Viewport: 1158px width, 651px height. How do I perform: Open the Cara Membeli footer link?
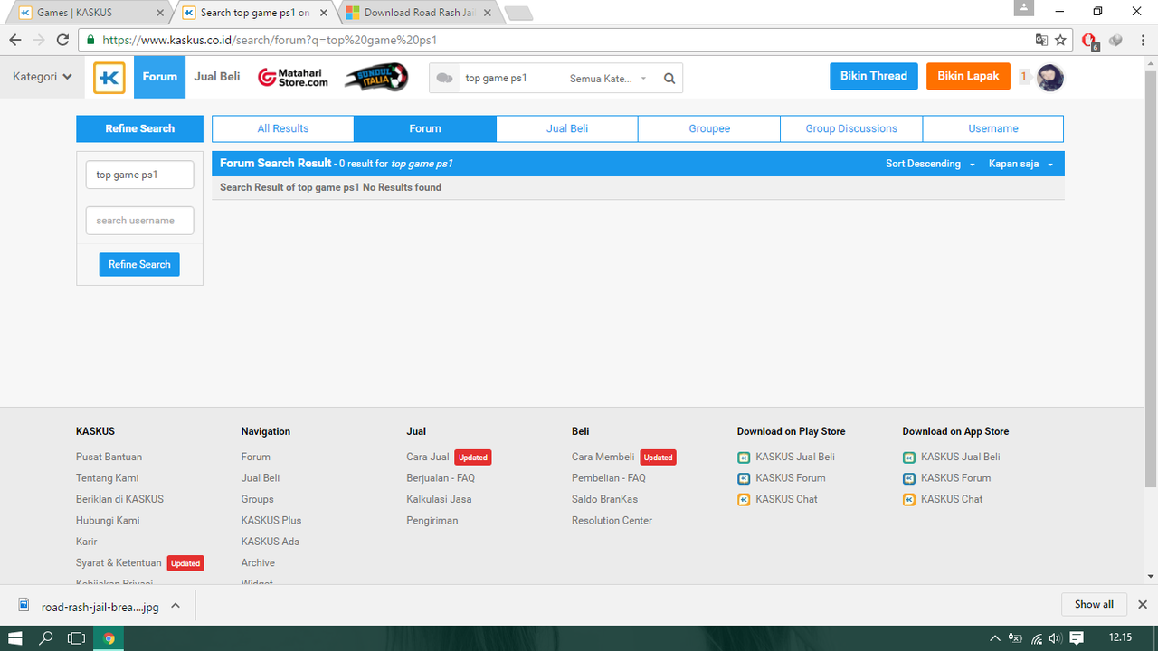[x=603, y=458]
